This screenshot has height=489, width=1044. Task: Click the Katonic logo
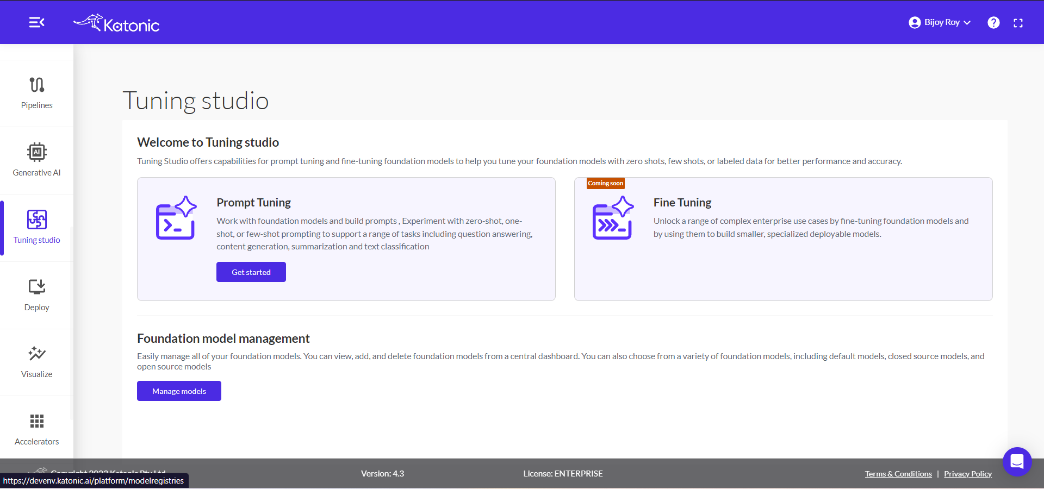pyautogui.click(x=116, y=23)
